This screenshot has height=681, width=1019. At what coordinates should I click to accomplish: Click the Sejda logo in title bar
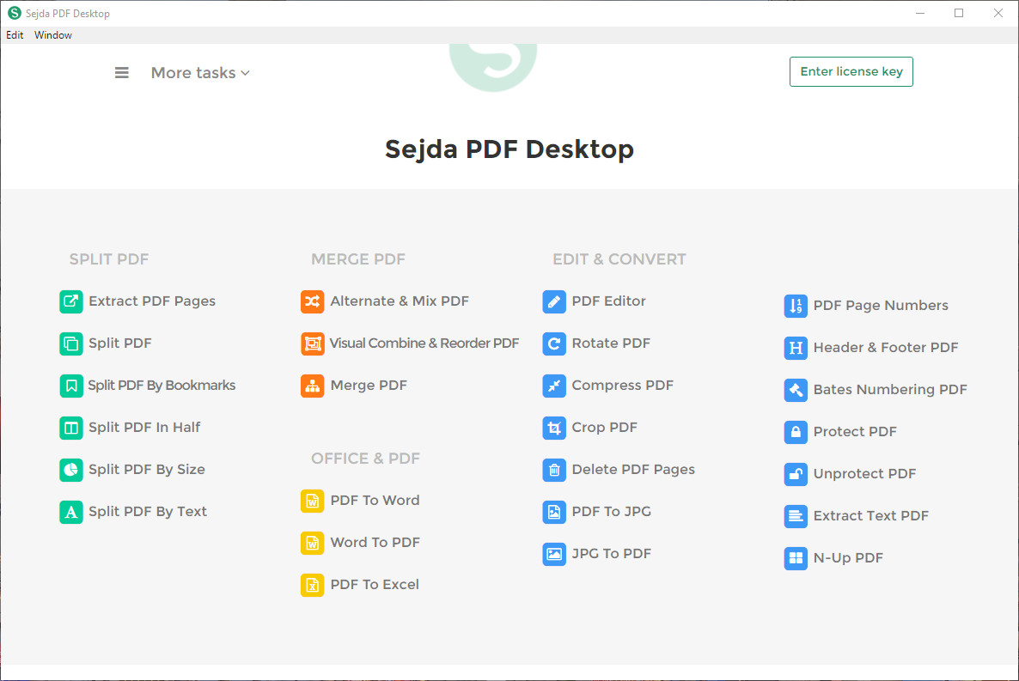click(x=15, y=13)
